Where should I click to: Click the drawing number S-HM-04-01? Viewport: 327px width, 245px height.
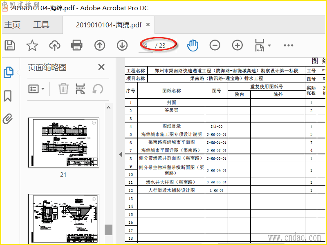click(x=217, y=170)
